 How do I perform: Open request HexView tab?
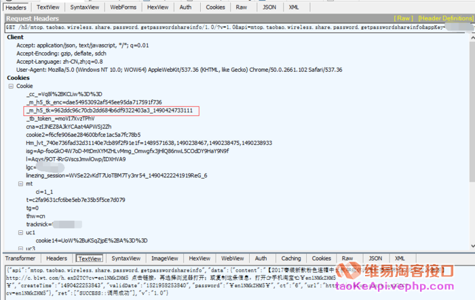(x=157, y=7)
